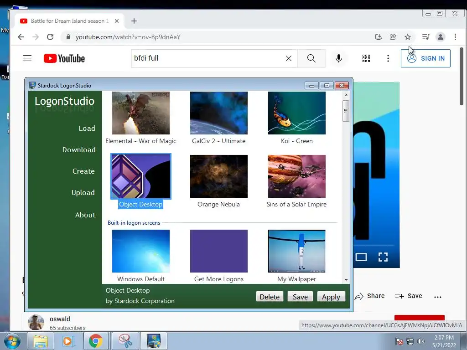This screenshot has width=467, height=350.
Task: Click the site lock icon in address bar
Action: 68,37
